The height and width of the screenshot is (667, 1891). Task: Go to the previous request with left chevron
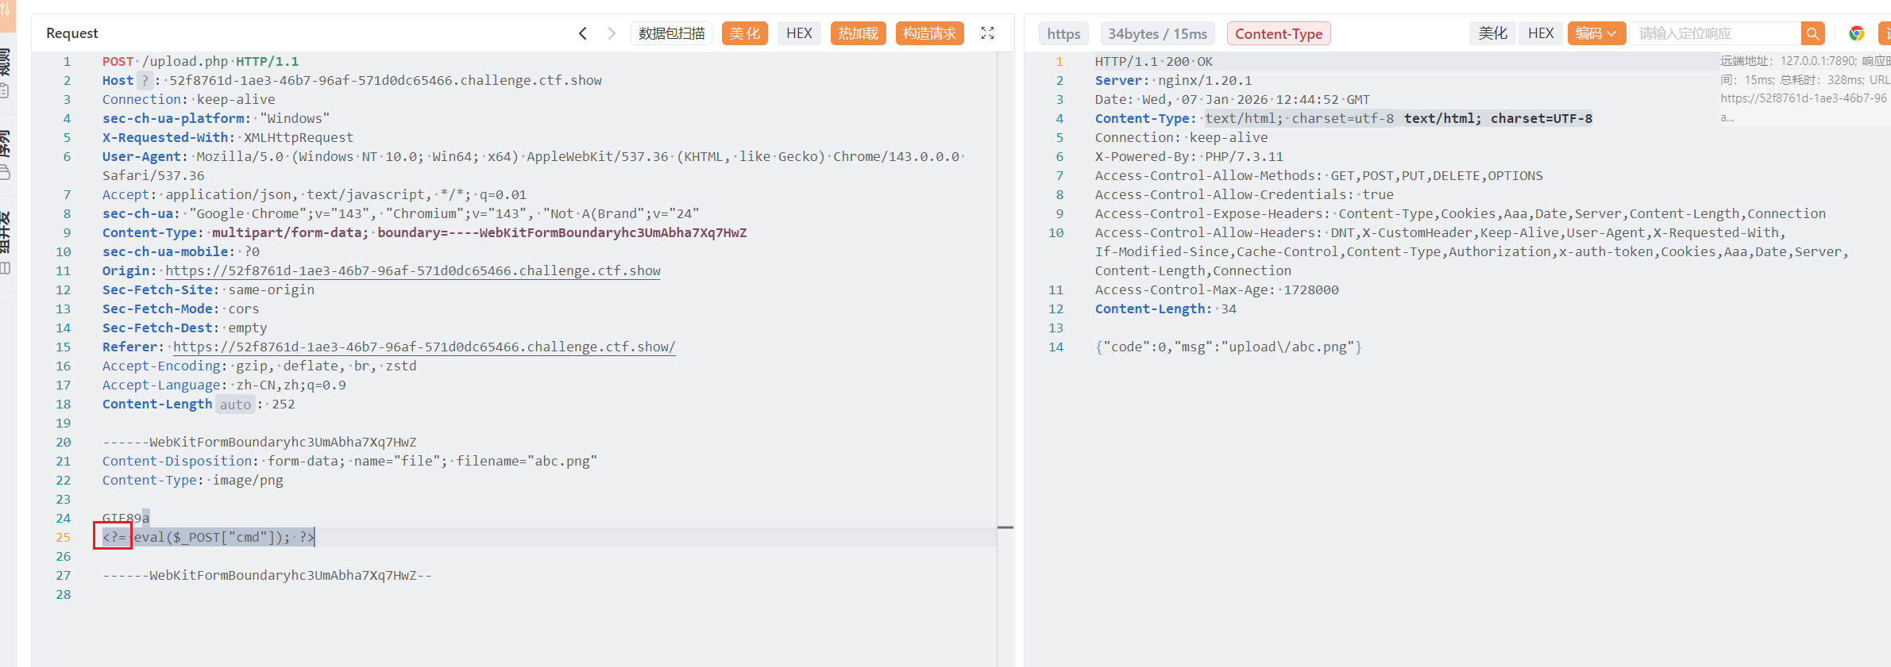click(583, 33)
